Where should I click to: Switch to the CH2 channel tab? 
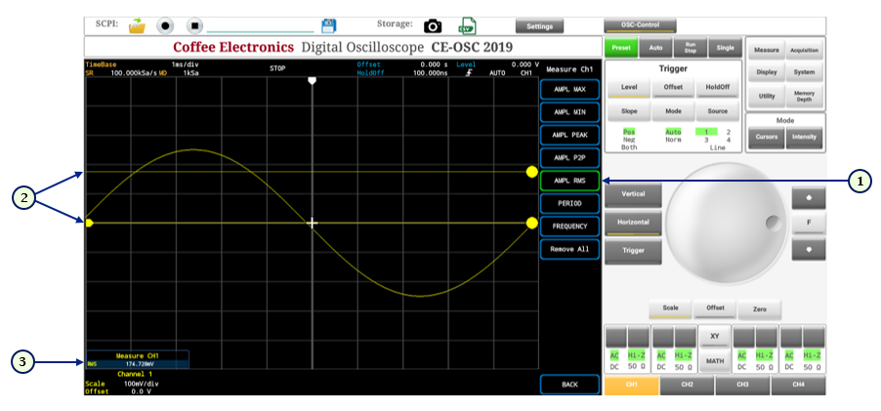687,386
